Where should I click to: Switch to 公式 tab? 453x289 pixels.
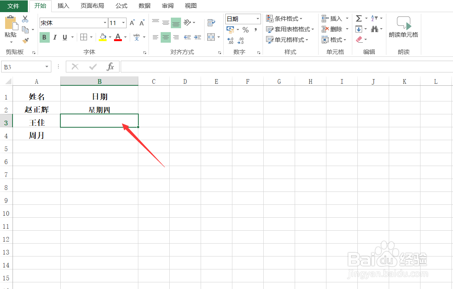coord(121,6)
